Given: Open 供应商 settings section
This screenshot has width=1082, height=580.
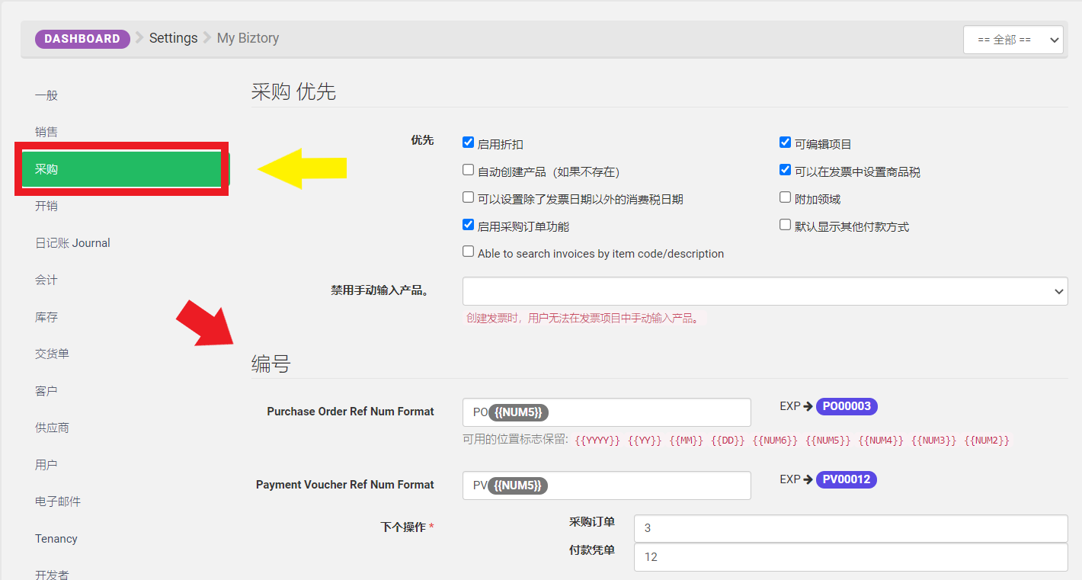Looking at the screenshot, I should coord(52,428).
